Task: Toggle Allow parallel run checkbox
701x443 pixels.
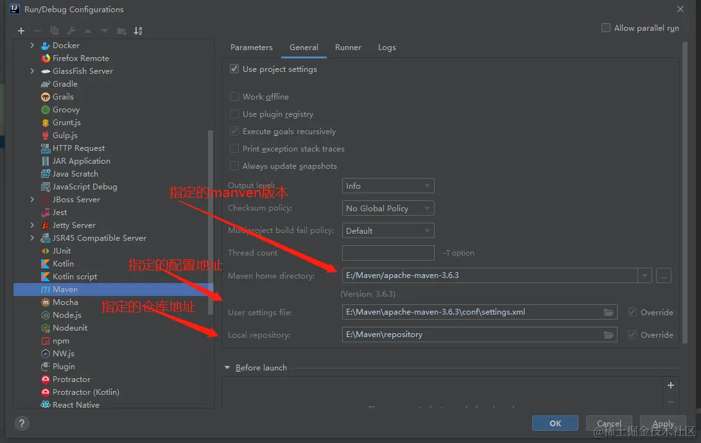Action: 606,28
